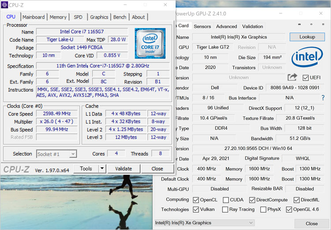This screenshot has height=230, width=331.
Task: Open the Bench tab
Action: coord(120,17)
